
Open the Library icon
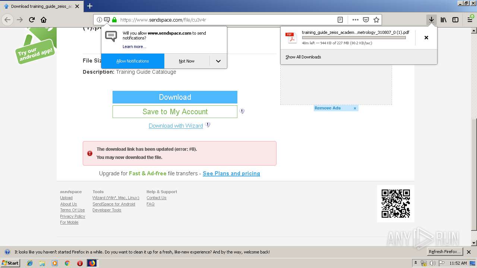click(443, 20)
